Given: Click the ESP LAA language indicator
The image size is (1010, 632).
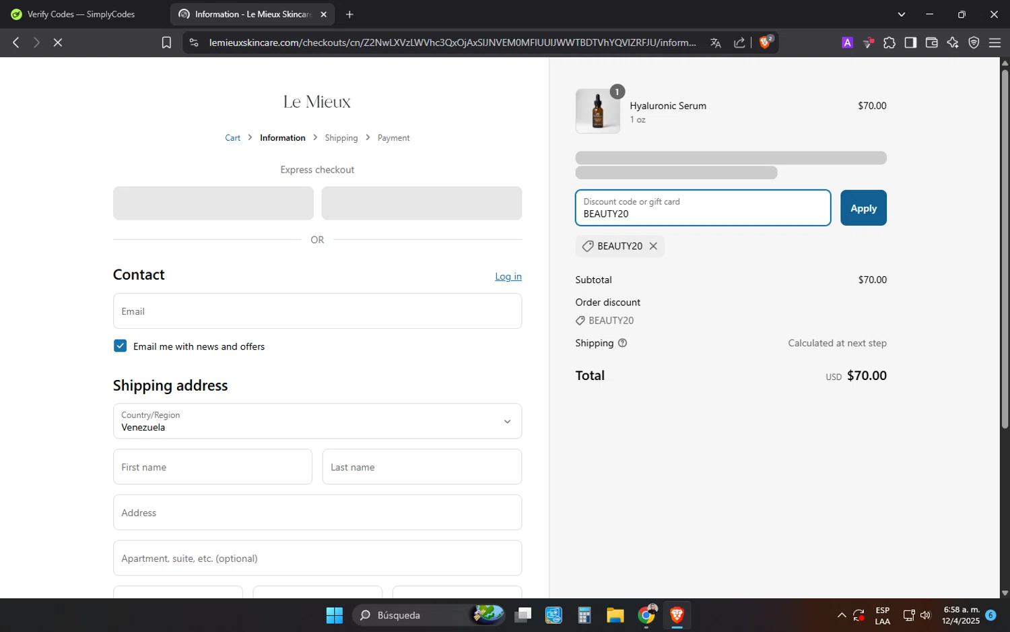Looking at the screenshot, I should click(882, 615).
